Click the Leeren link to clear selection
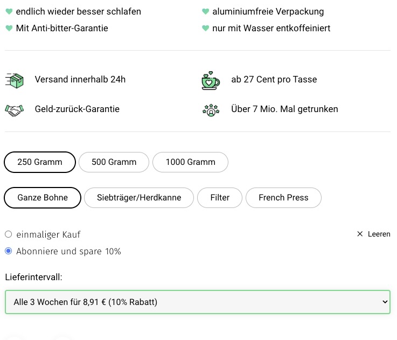This screenshot has height=340, width=397. click(379, 234)
